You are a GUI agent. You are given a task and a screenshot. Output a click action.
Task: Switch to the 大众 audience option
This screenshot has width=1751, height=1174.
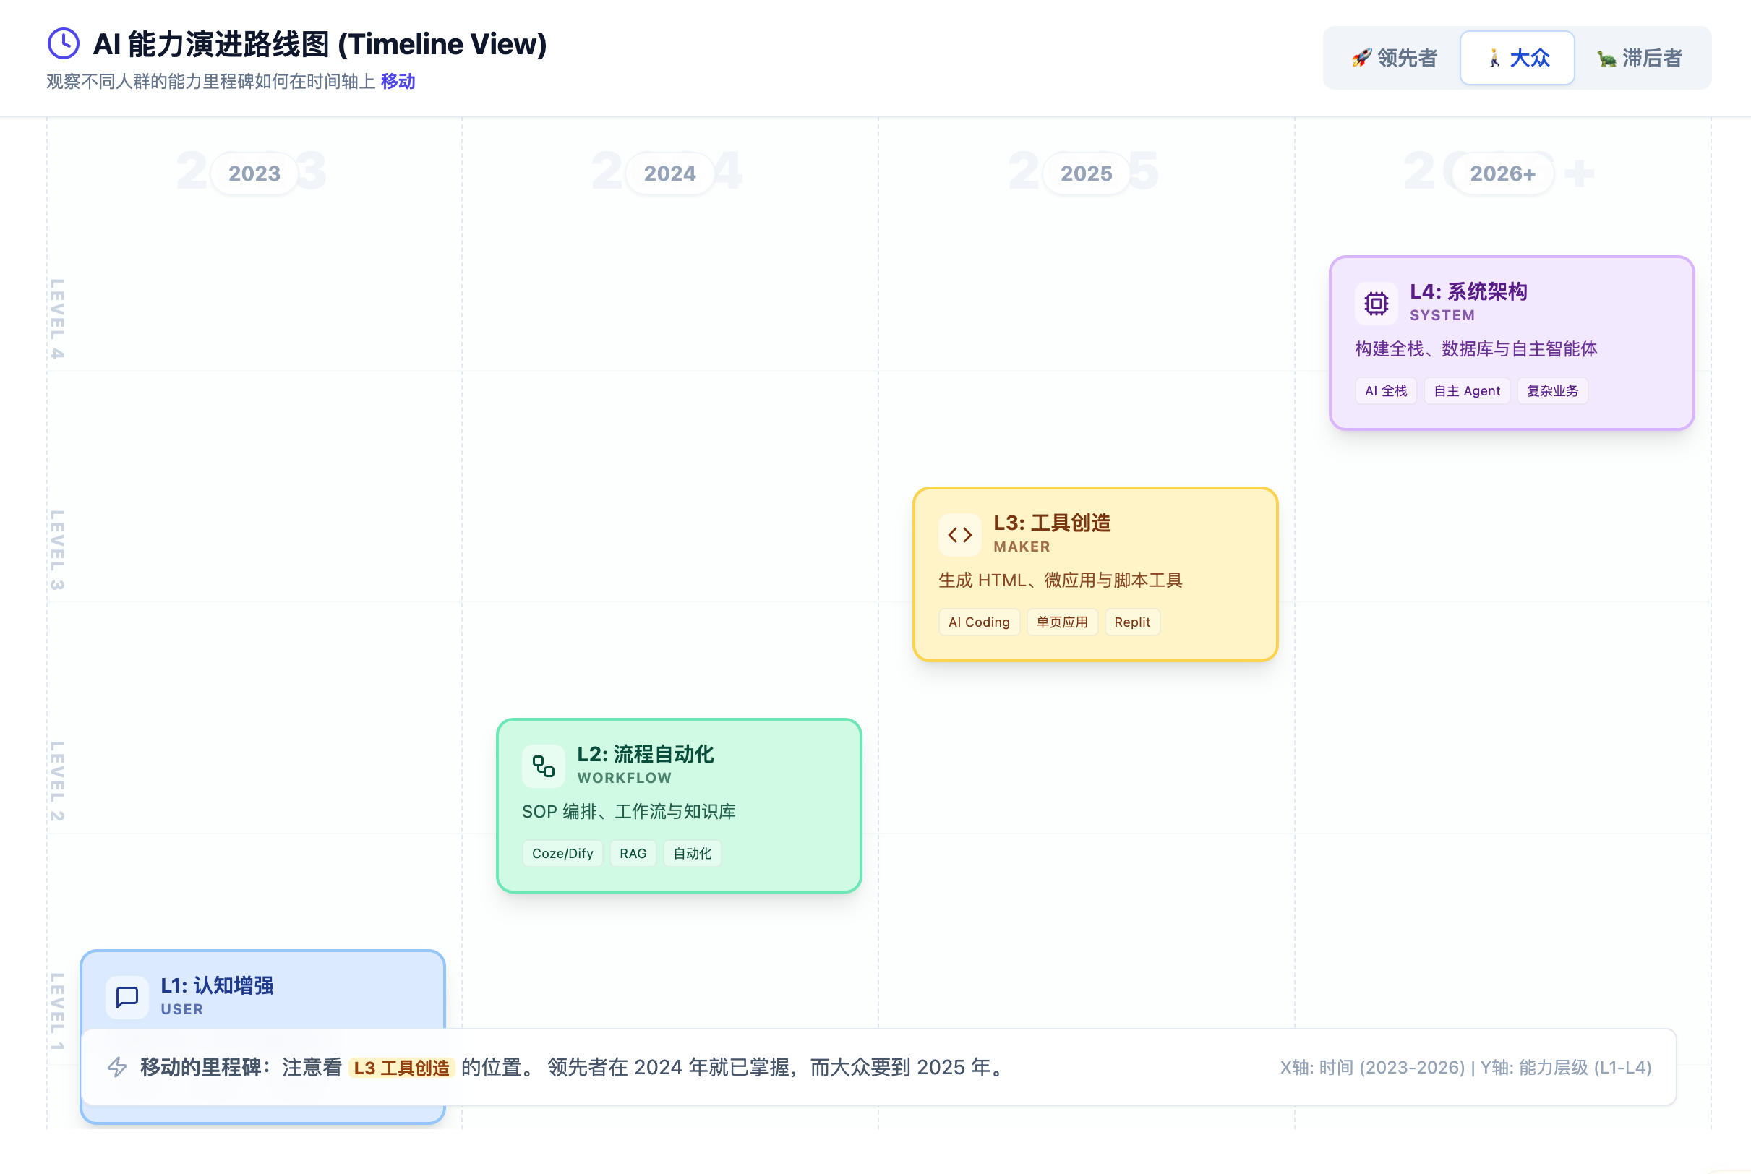[1517, 58]
